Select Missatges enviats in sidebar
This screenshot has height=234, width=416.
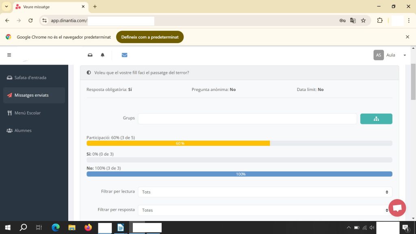pos(32,95)
